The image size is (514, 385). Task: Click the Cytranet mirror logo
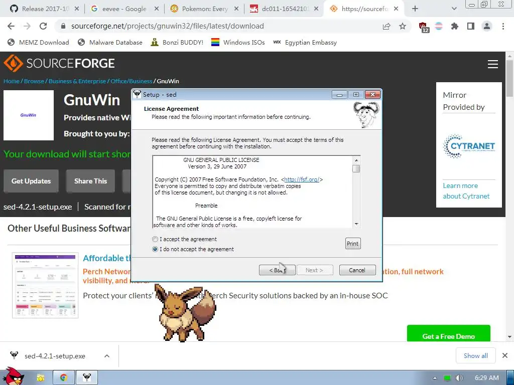[x=469, y=146]
